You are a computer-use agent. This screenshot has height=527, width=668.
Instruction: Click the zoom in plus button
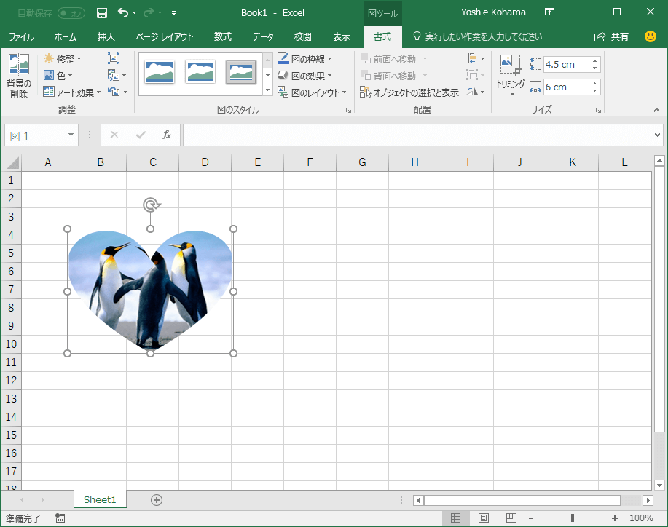pyautogui.click(x=614, y=518)
